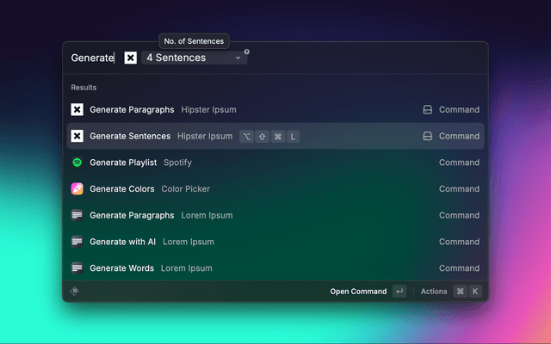551x344 pixels.
Task: Click the search field containing Generate
Action: pos(92,58)
